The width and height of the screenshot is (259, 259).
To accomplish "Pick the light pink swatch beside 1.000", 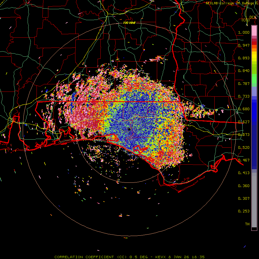I will [254, 31].
